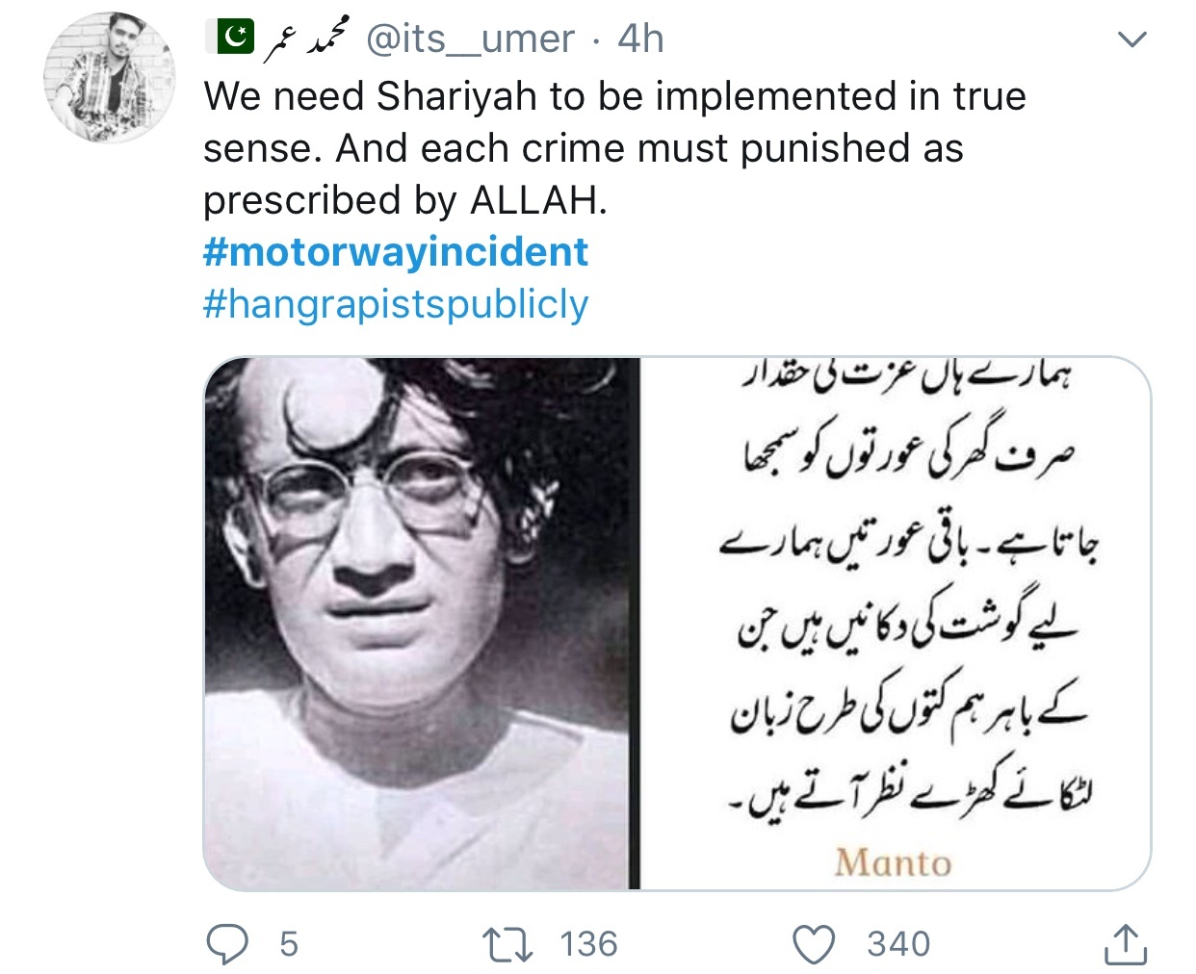Show retweeters via the 136 count

click(588, 944)
